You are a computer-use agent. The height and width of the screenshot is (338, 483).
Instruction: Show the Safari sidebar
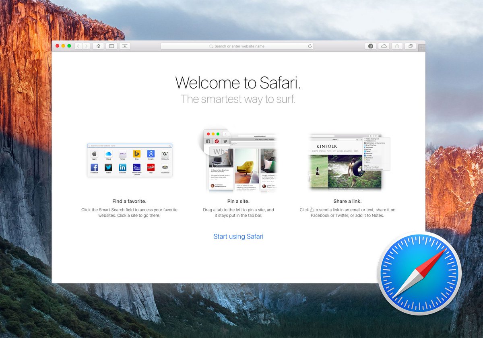[111, 46]
